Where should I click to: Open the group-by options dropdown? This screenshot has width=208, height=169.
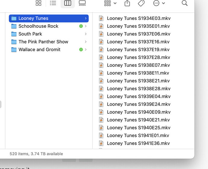[110, 3]
